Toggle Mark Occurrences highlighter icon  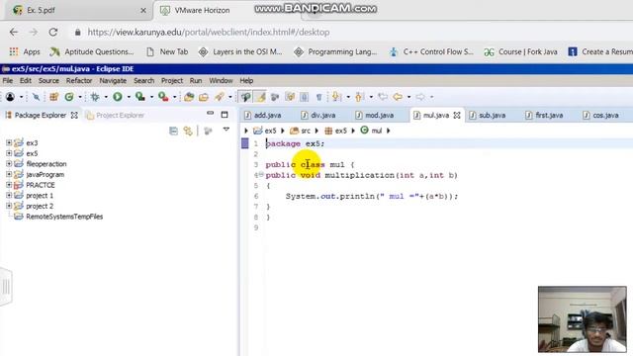tap(260, 97)
